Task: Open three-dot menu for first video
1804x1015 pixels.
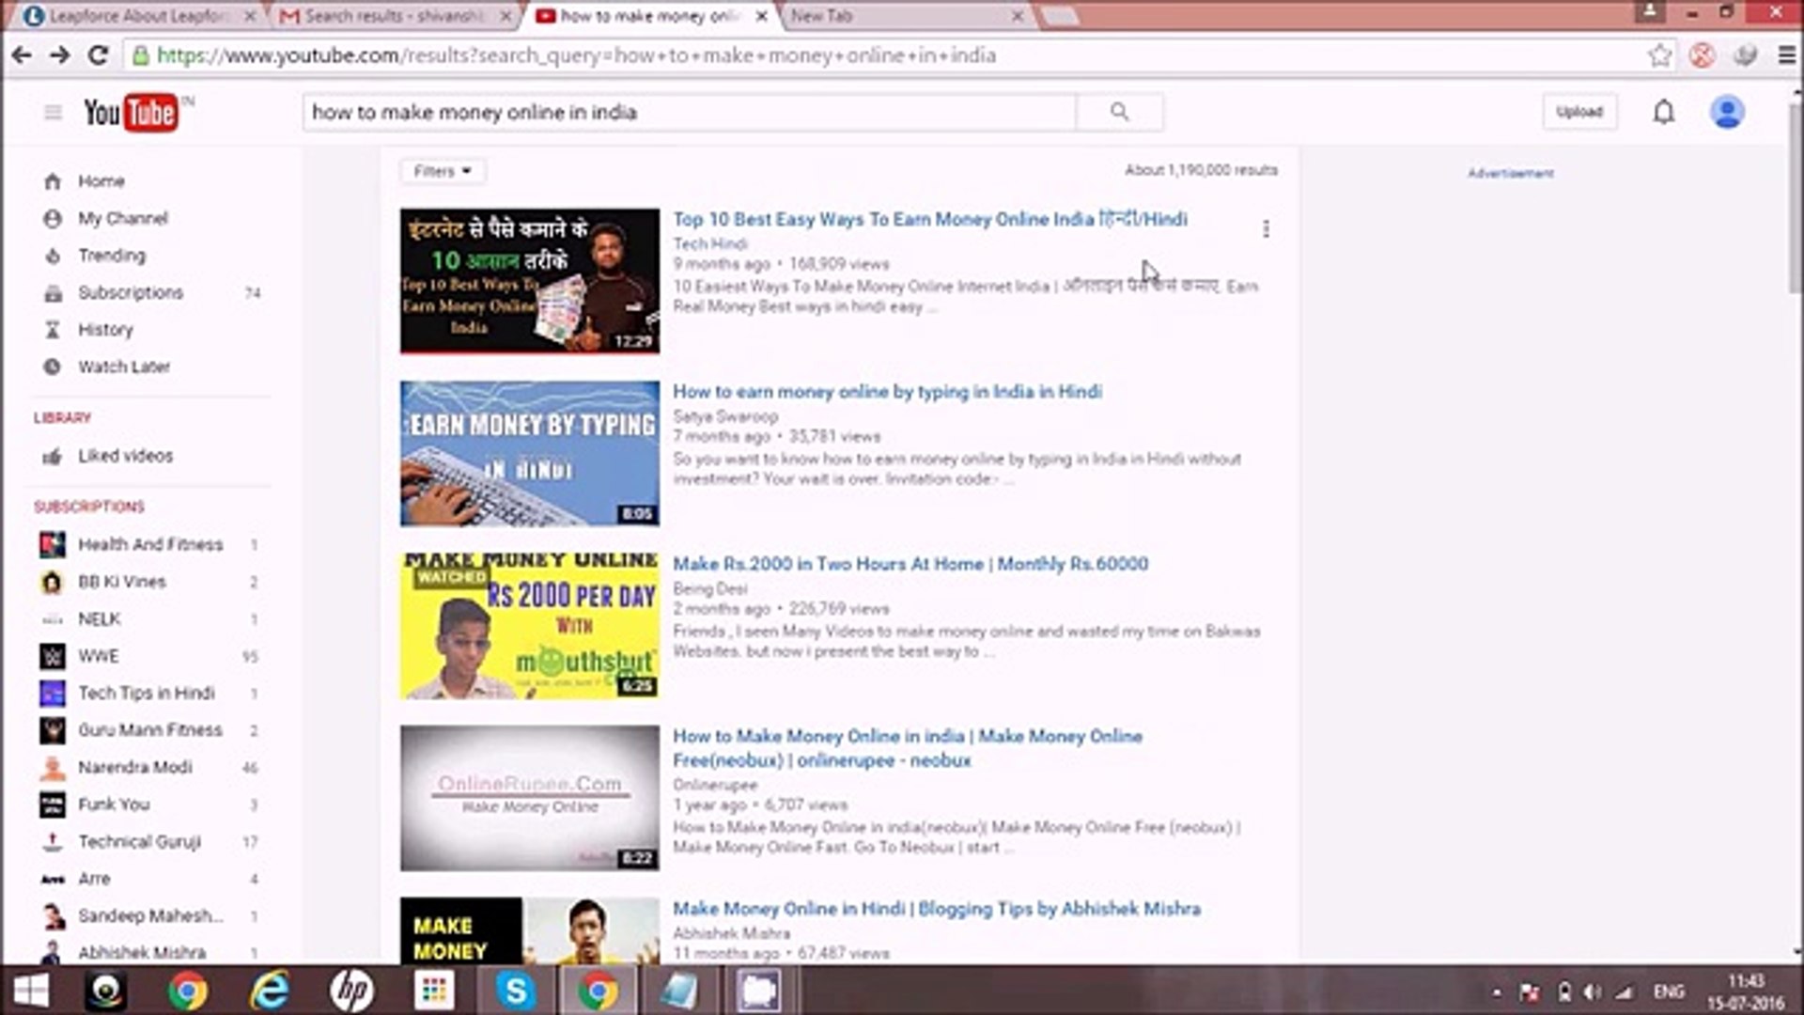Action: click(x=1266, y=228)
